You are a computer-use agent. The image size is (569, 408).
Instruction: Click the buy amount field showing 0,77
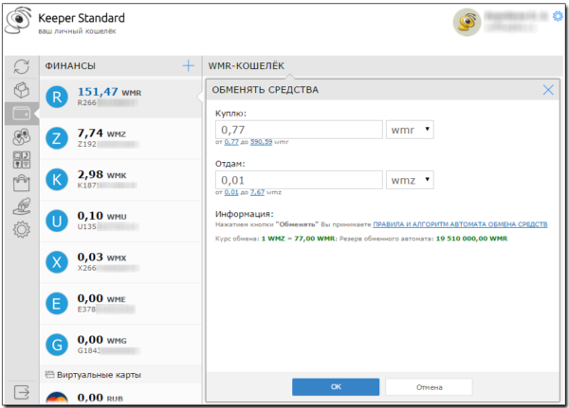(x=299, y=130)
